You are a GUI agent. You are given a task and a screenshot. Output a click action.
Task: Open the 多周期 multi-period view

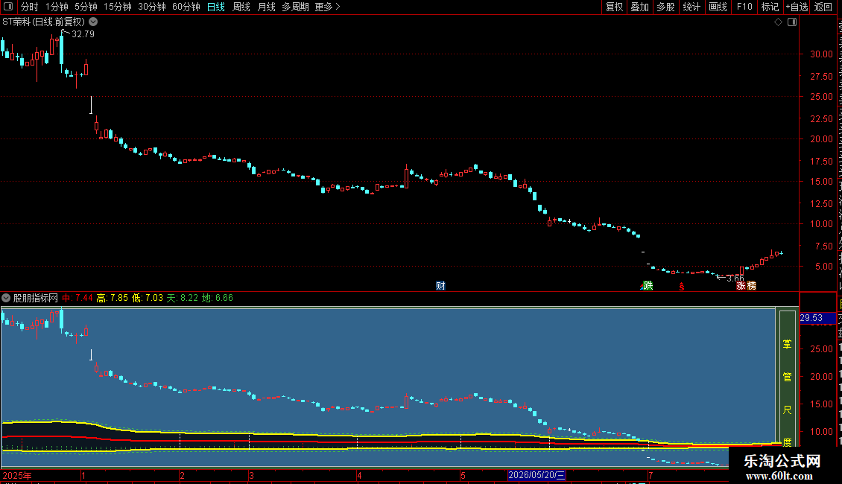[295, 7]
